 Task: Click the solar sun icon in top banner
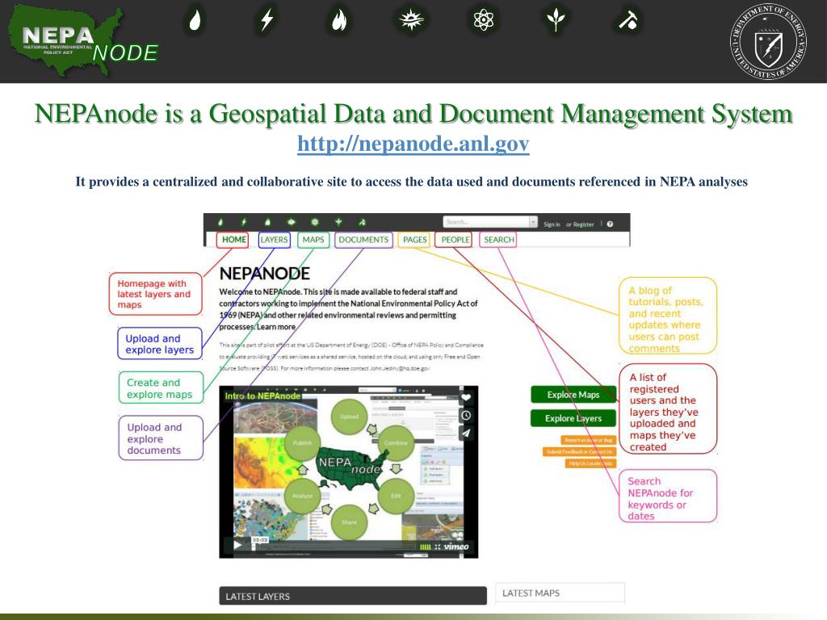(411, 20)
